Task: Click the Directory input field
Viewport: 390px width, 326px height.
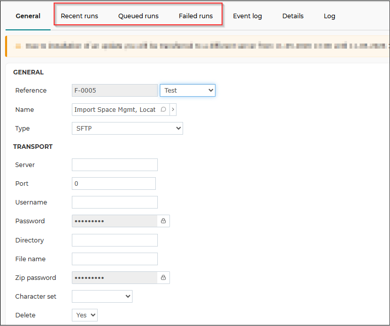Action: coord(115,240)
